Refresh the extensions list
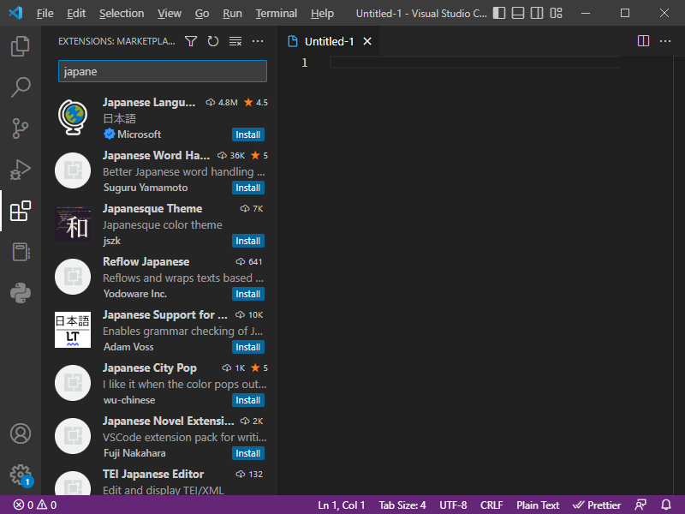Screen dimensions: 685x514 click(x=212, y=41)
